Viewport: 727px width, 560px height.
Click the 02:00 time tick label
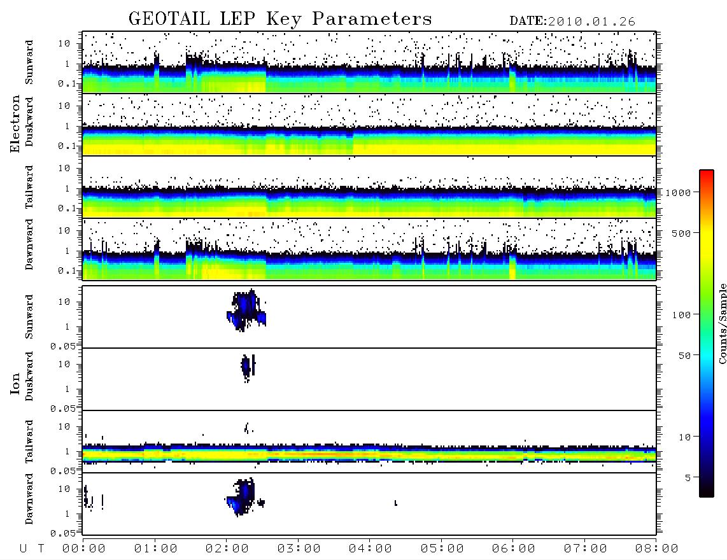point(227,549)
